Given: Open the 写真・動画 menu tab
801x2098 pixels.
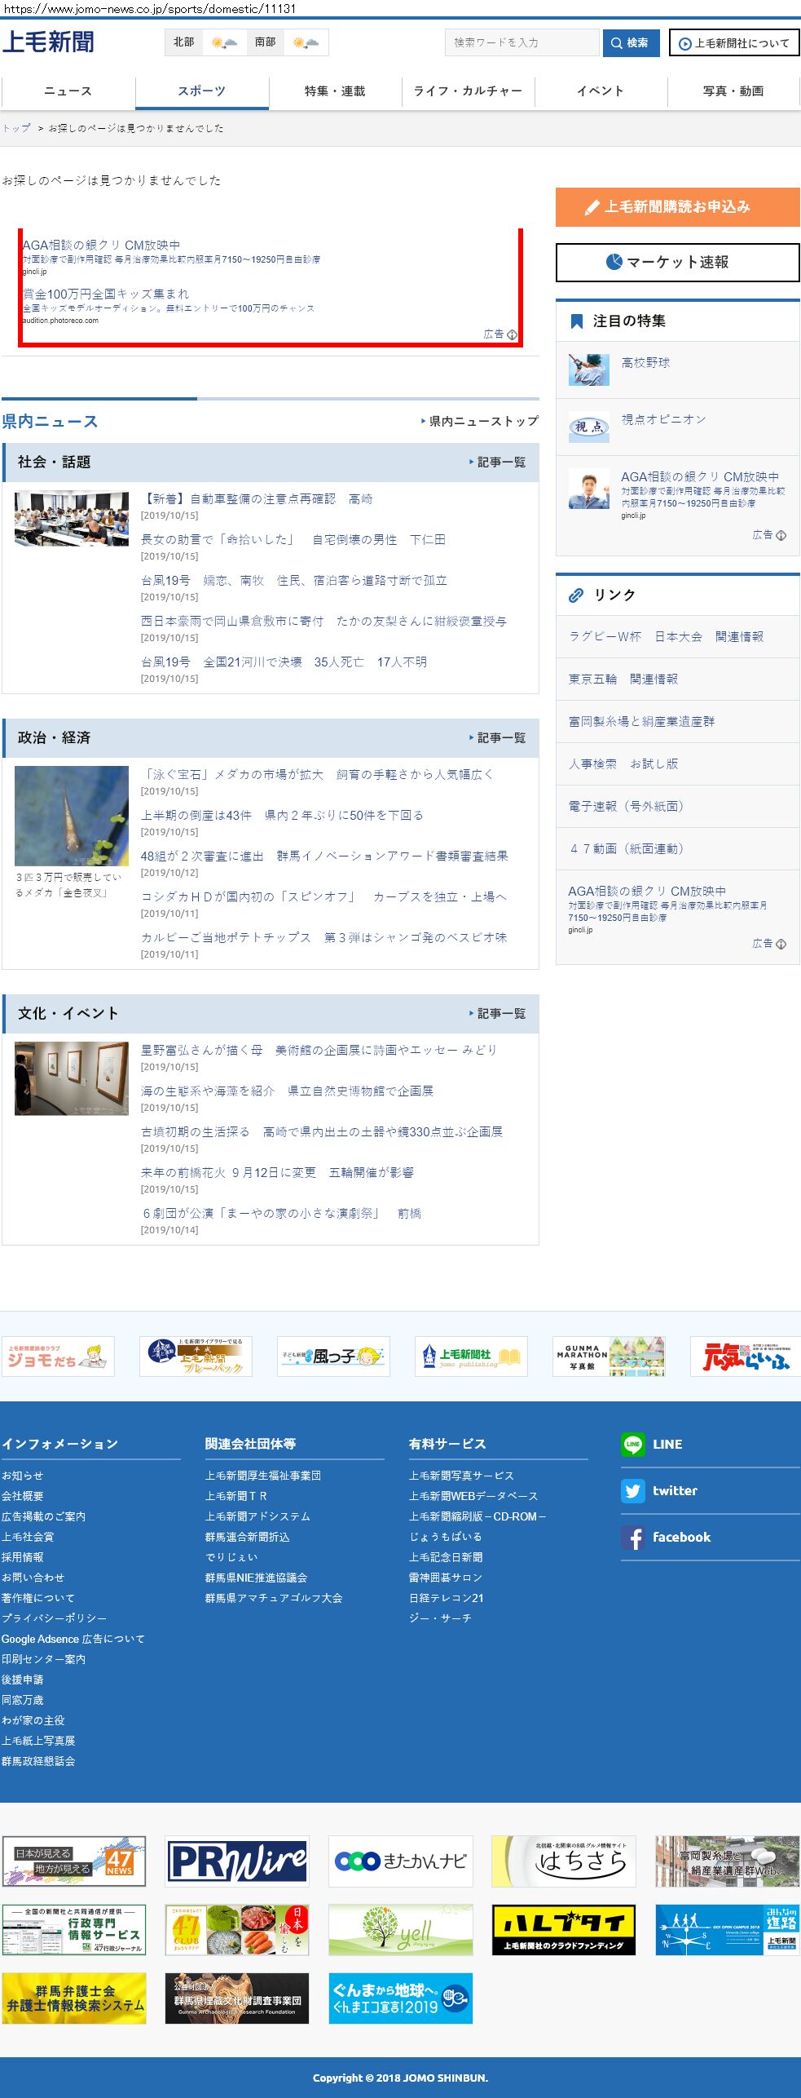Looking at the screenshot, I should tap(733, 91).
